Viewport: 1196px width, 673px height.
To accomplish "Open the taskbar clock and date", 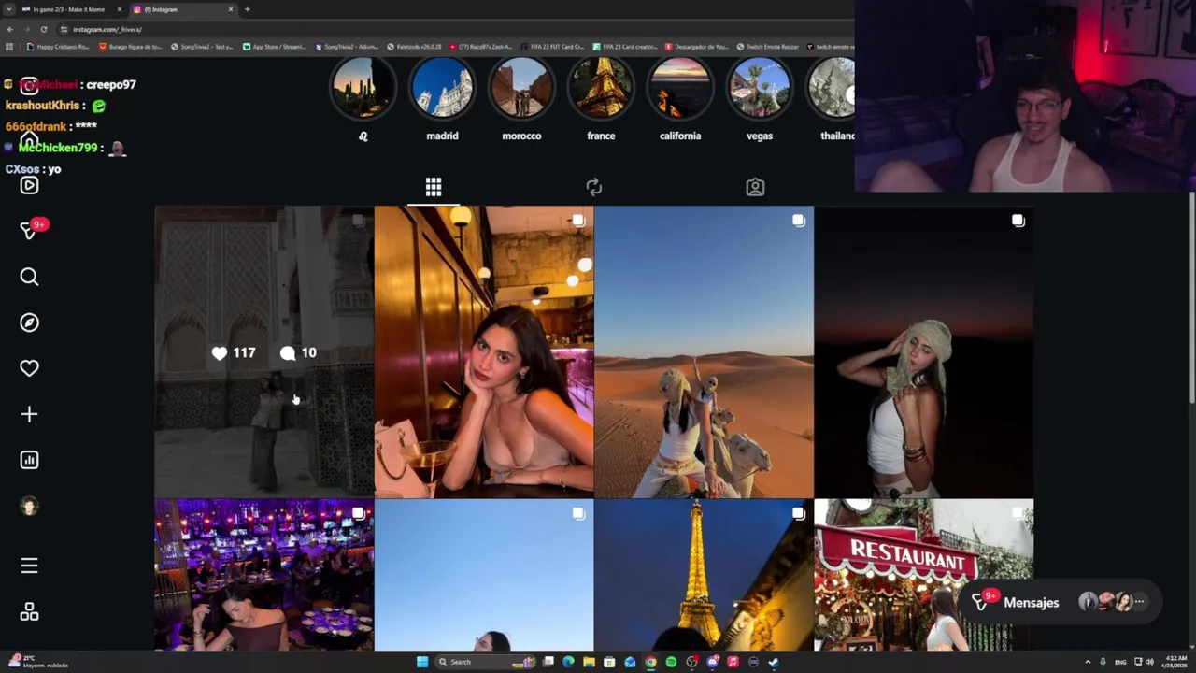I will tap(1175, 662).
